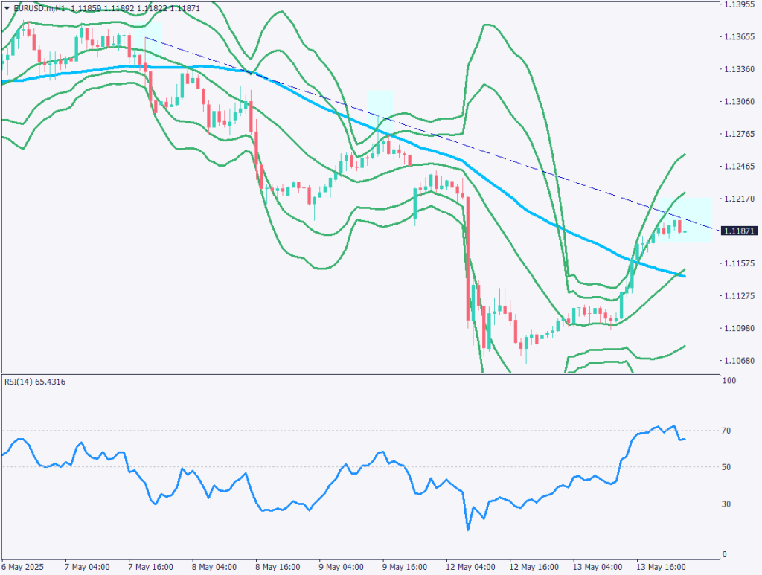Select the 9 May 16:00 time label
The height and width of the screenshot is (575, 762).
tap(405, 568)
